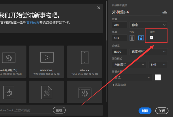The height and width of the screenshot is (117, 173).
Task: Dismiss the intro banner with the X
Action: 99,8
